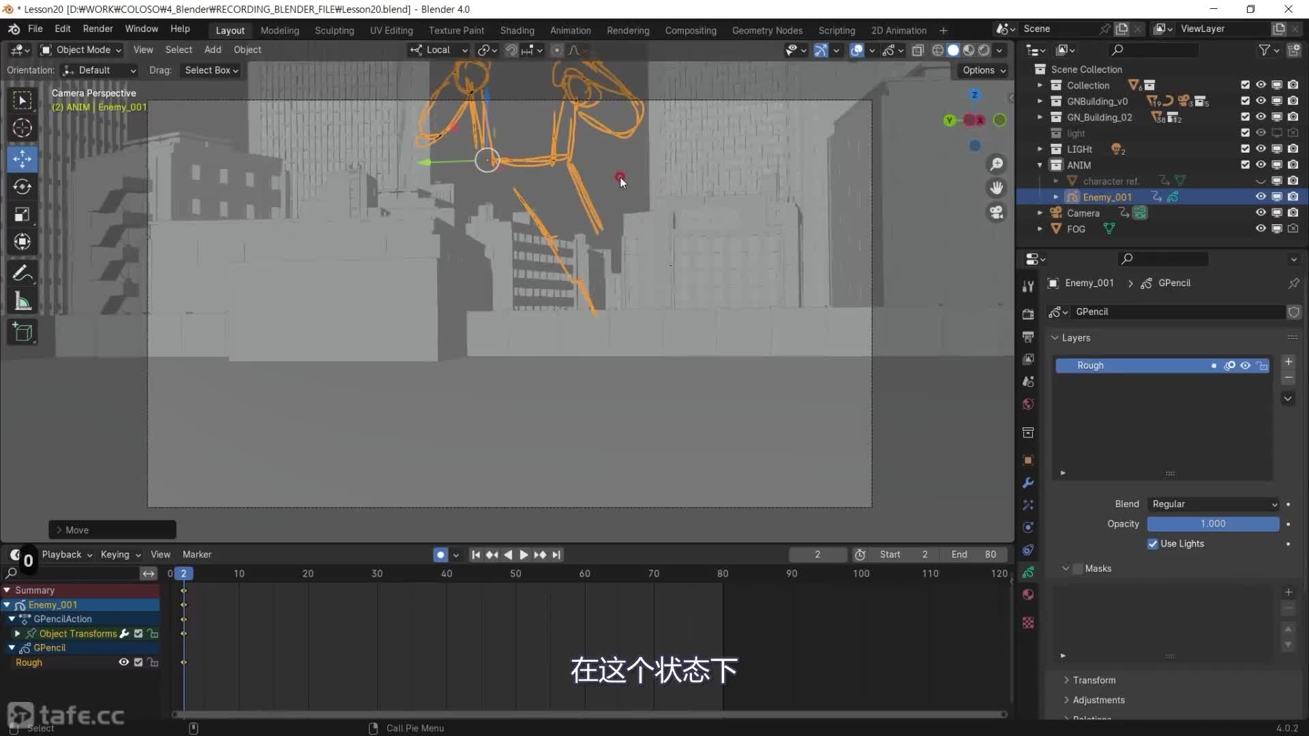Open the Blend mode Regular dropdown
This screenshot has height=736, width=1309.
click(1213, 504)
